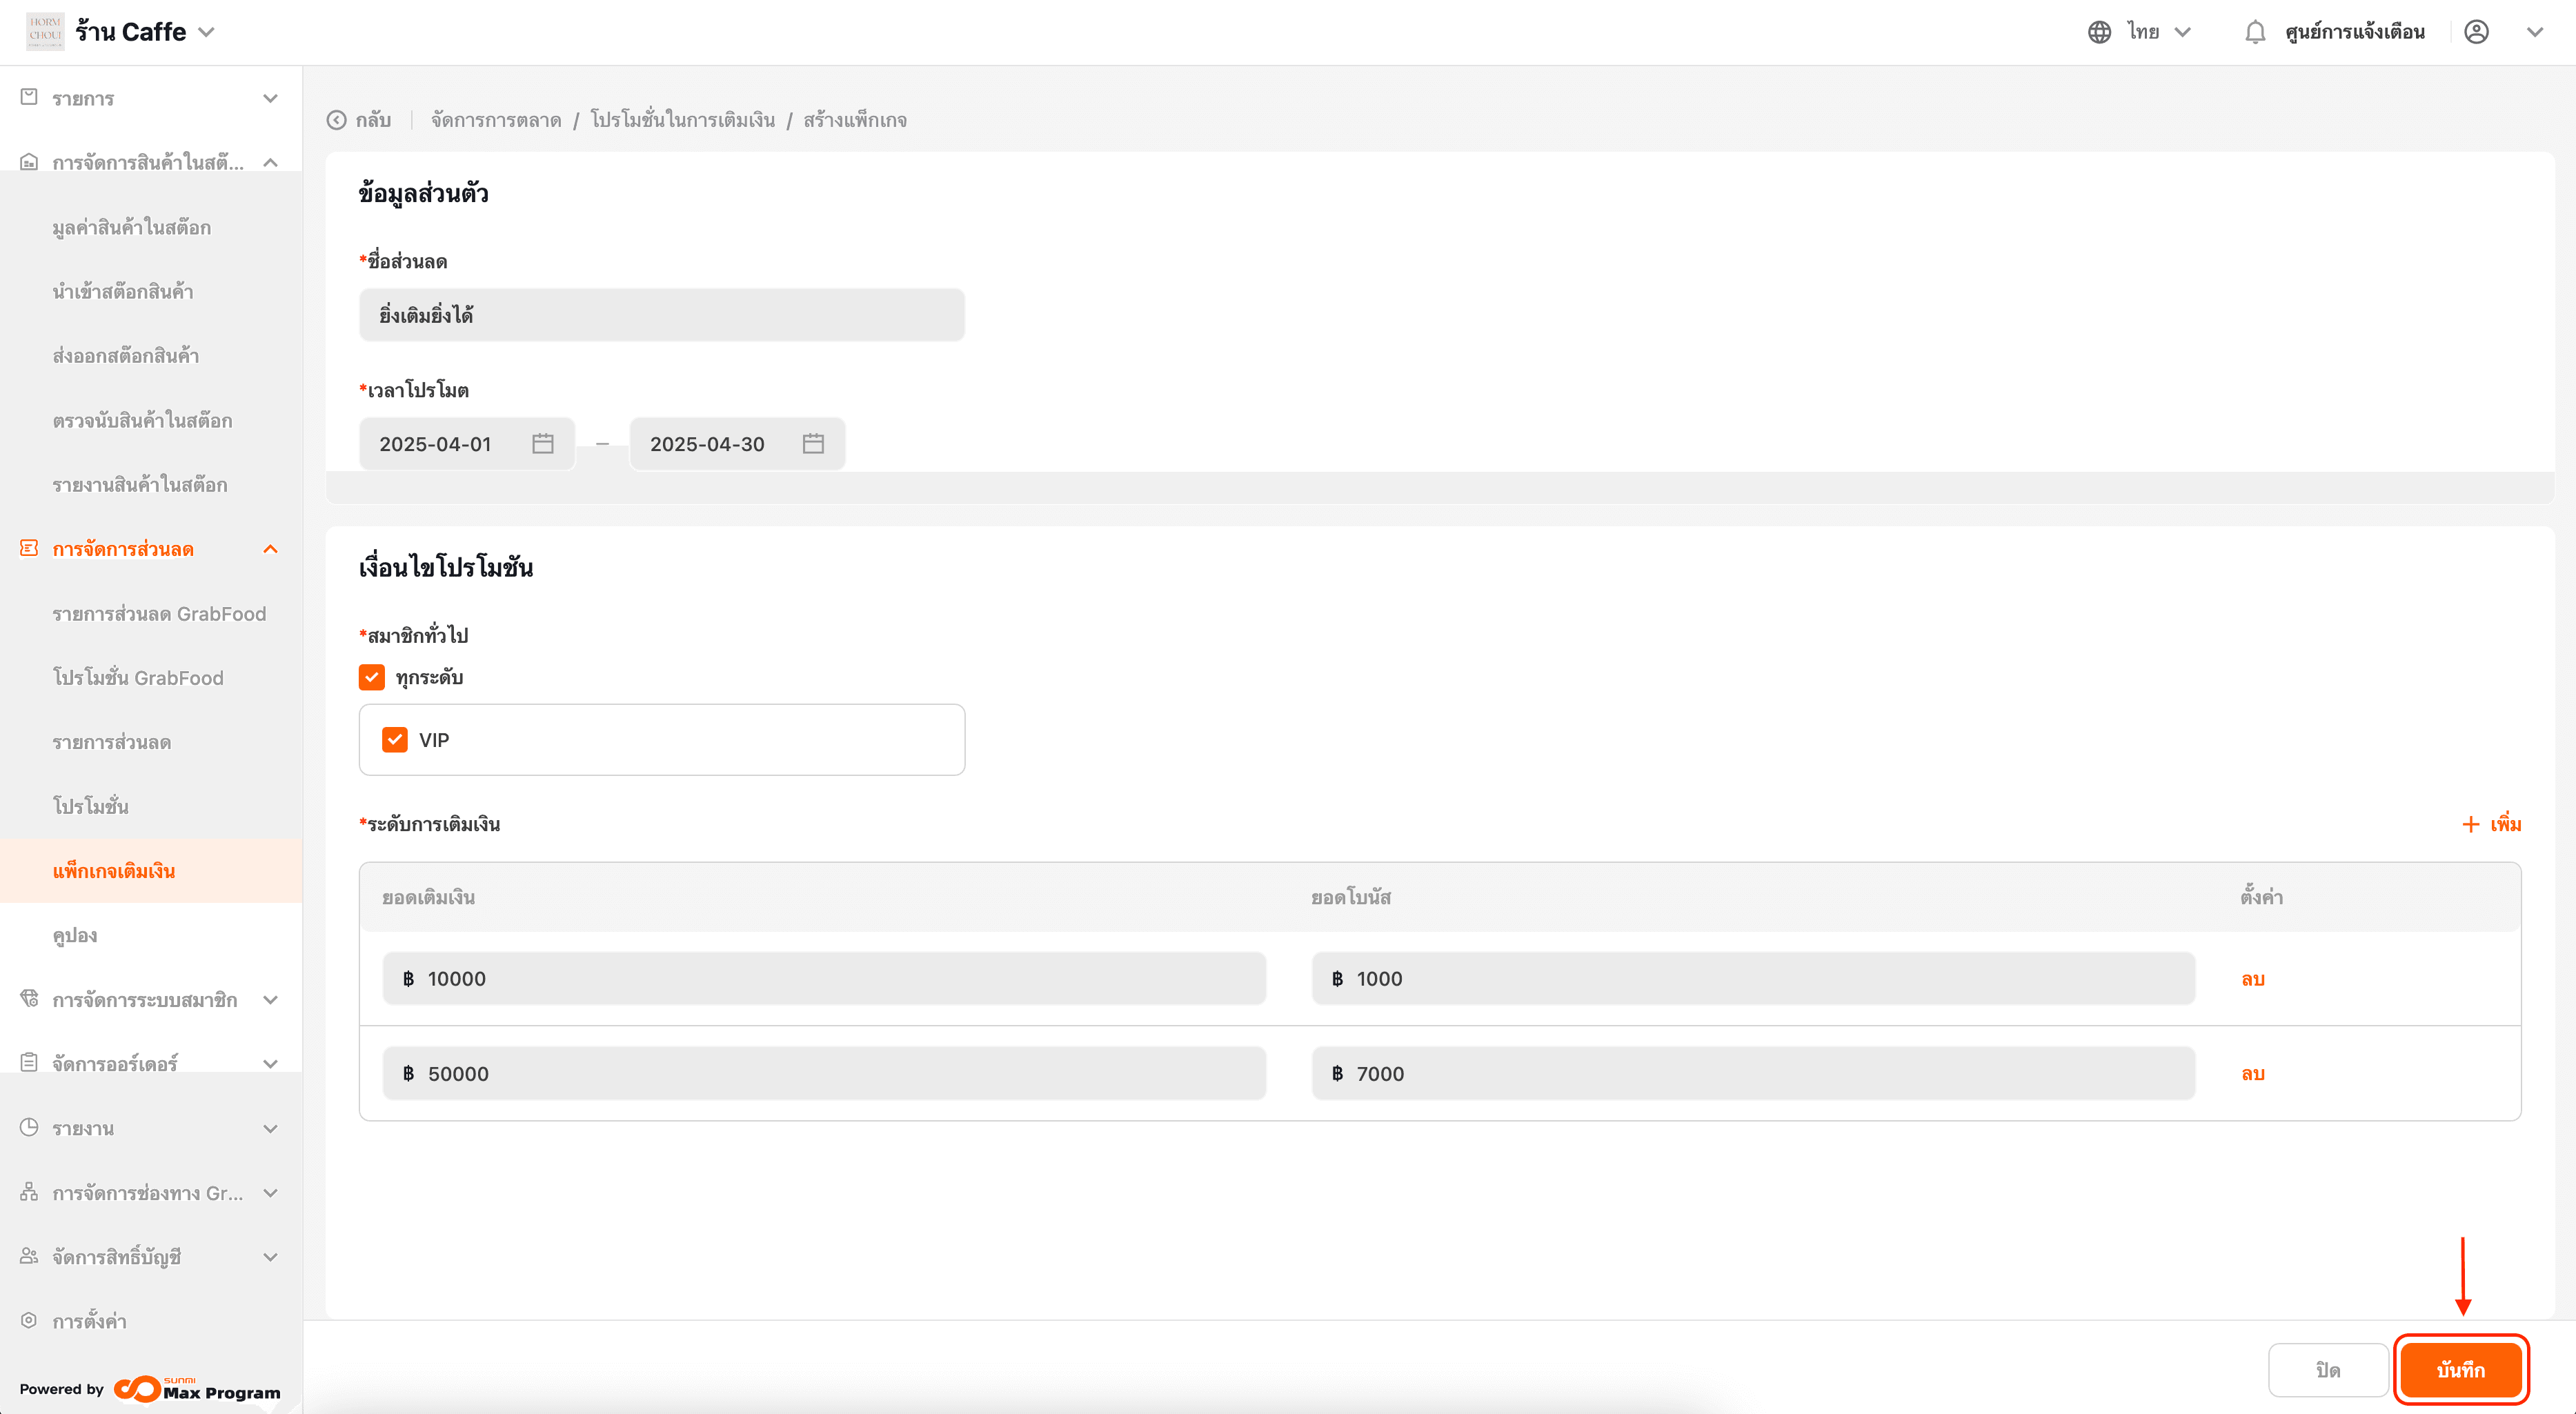Click the plus icon next to เพิ่ม
Viewport: 2576px width, 1414px height.
2470,825
